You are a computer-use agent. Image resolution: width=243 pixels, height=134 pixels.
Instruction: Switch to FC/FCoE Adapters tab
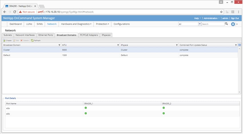coord(89,35)
